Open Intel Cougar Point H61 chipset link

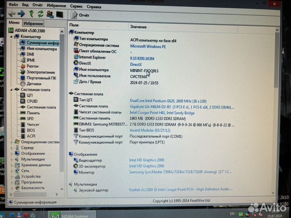(162, 113)
